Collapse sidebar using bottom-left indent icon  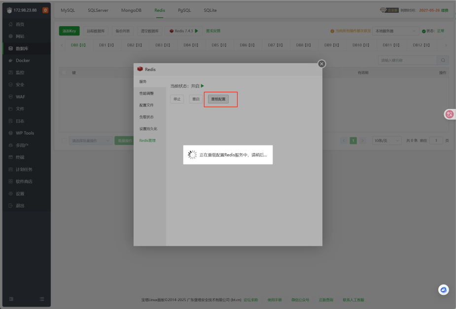coord(11,299)
